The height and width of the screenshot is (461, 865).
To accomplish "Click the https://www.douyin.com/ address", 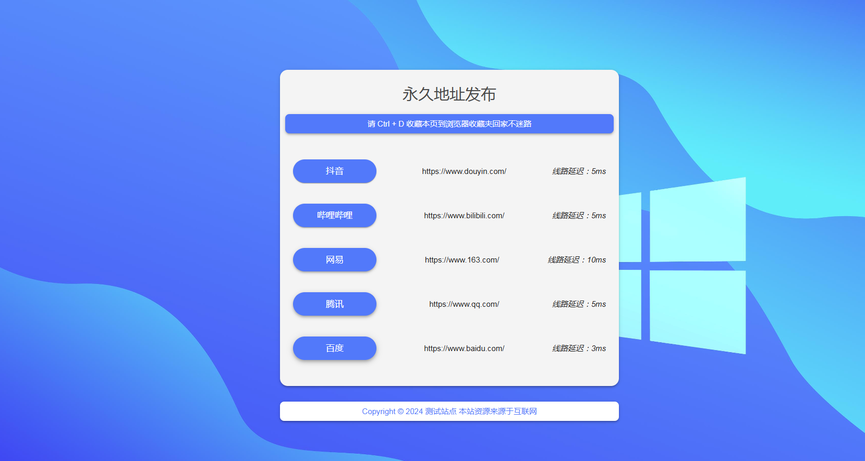I will pyautogui.click(x=464, y=171).
